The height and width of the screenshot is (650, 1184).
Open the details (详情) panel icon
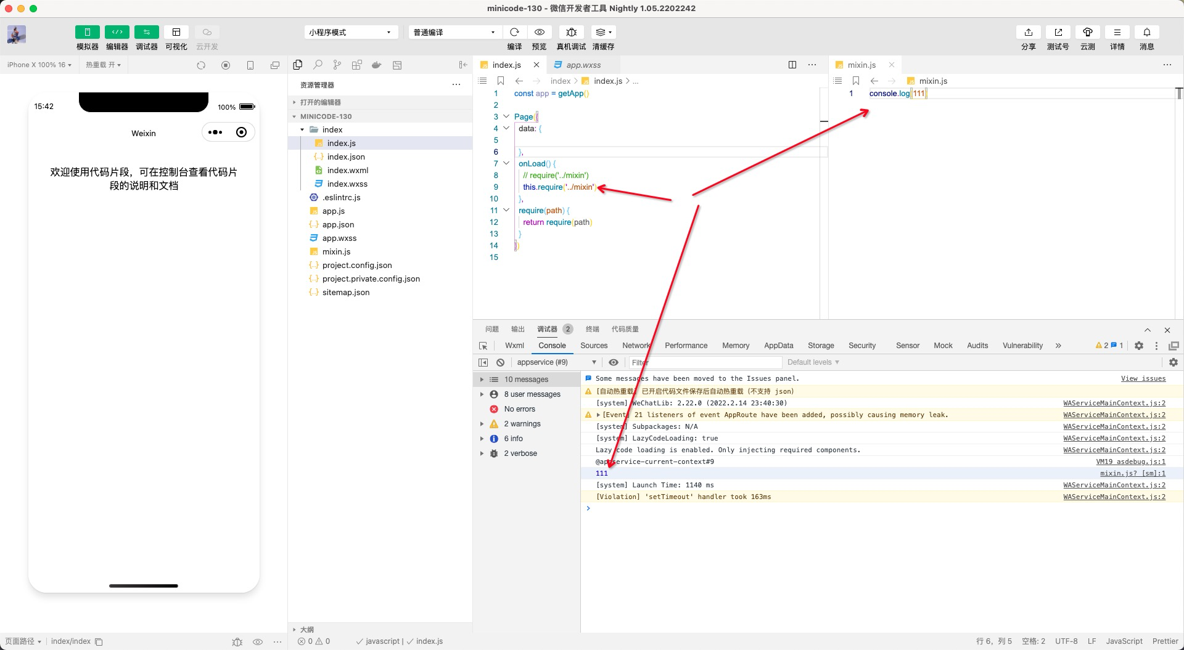click(x=1117, y=32)
